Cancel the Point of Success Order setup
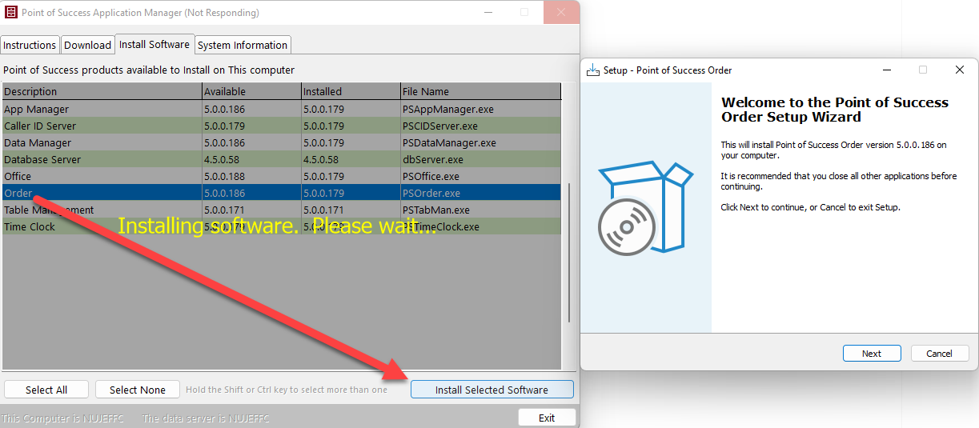 pos(939,353)
